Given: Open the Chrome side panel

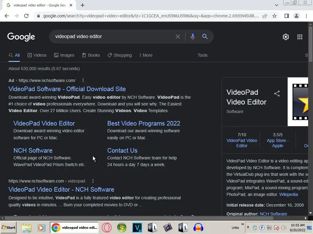Looking at the screenshot, I should click(287, 16).
